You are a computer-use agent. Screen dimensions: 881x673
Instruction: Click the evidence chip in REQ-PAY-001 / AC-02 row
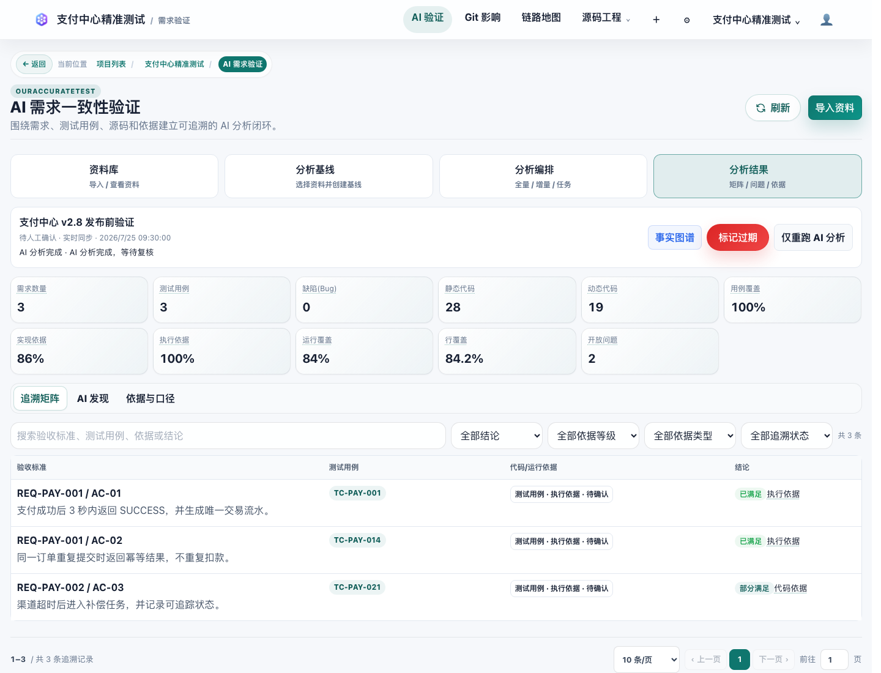pos(562,541)
